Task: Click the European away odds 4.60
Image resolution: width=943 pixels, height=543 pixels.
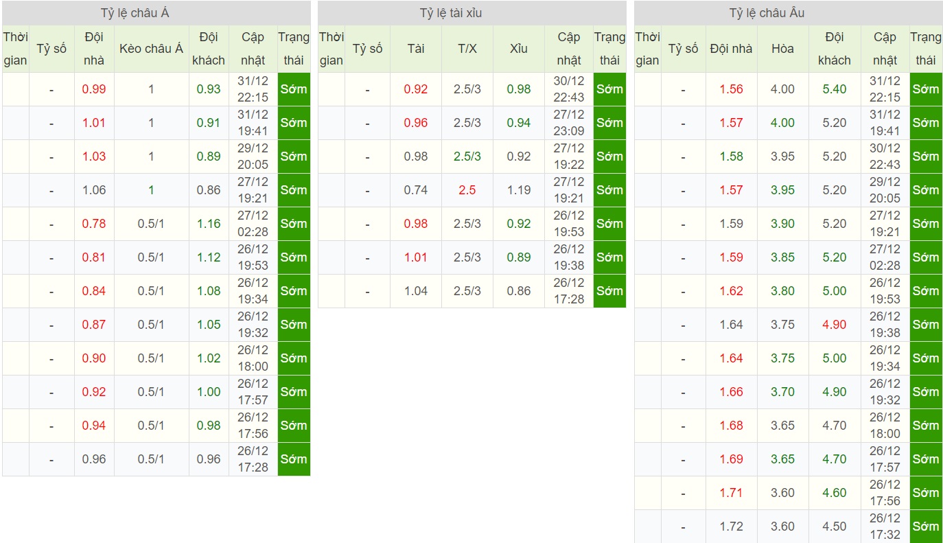Action: click(x=835, y=493)
